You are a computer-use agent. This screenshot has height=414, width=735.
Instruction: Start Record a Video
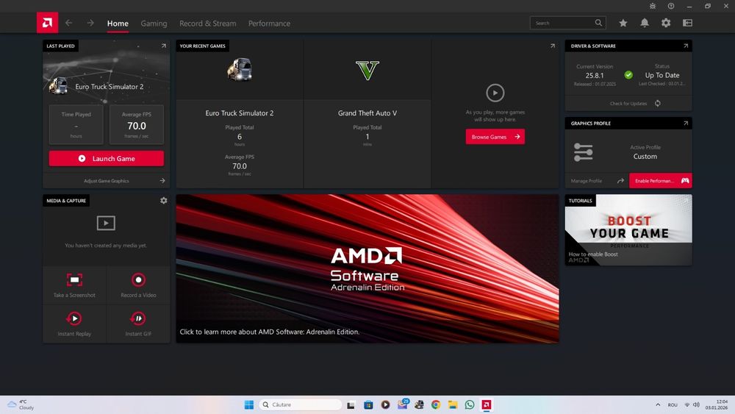click(x=138, y=285)
